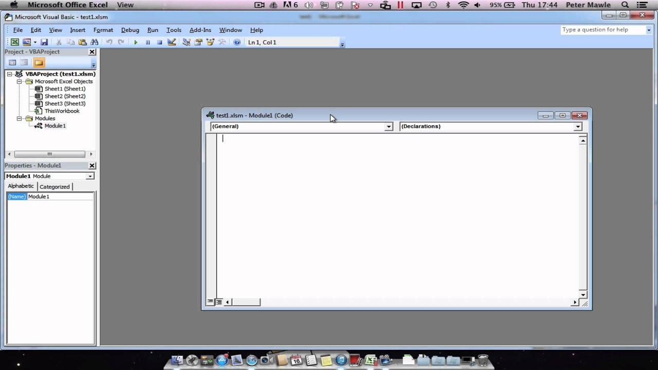This screenshot has height=370, width=658.
Task: Click the Cut scissors icon
Action: 59,42
